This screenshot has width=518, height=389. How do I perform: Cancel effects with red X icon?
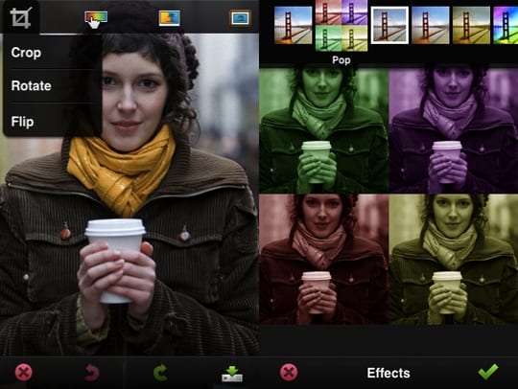point(289,373)
